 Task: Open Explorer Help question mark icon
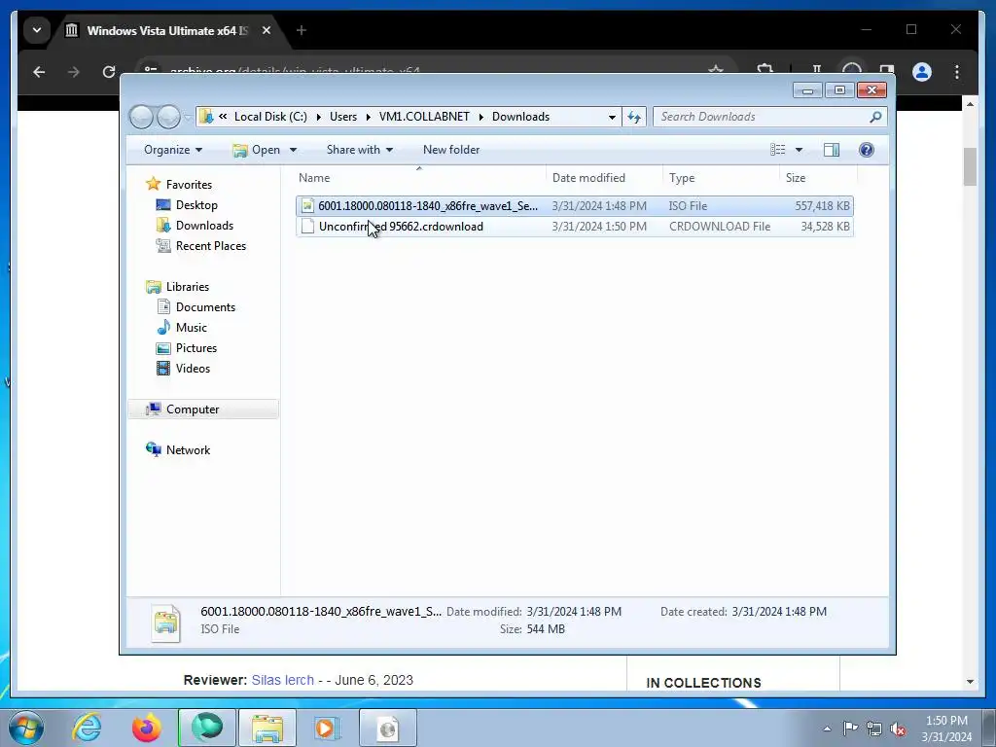(867, 150)
